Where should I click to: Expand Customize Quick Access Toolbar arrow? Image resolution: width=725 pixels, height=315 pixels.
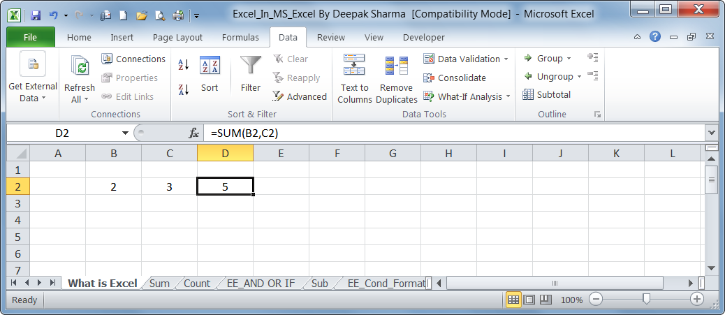click(196, 16)
